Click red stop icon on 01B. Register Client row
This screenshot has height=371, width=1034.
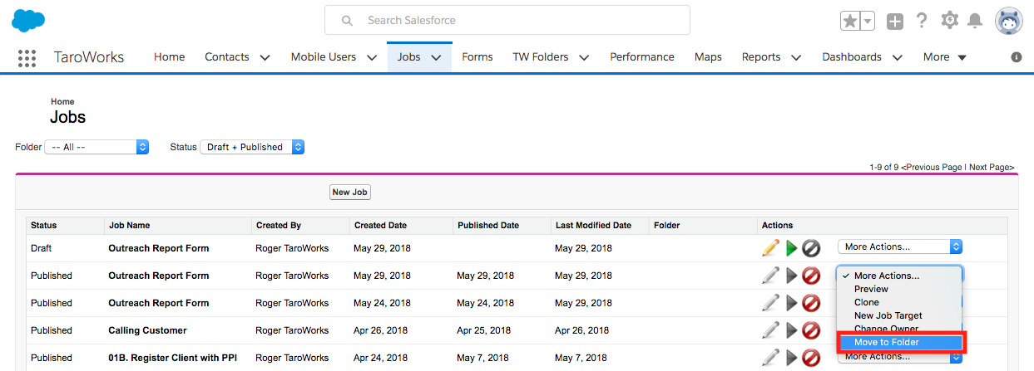[x=811, y=358]
